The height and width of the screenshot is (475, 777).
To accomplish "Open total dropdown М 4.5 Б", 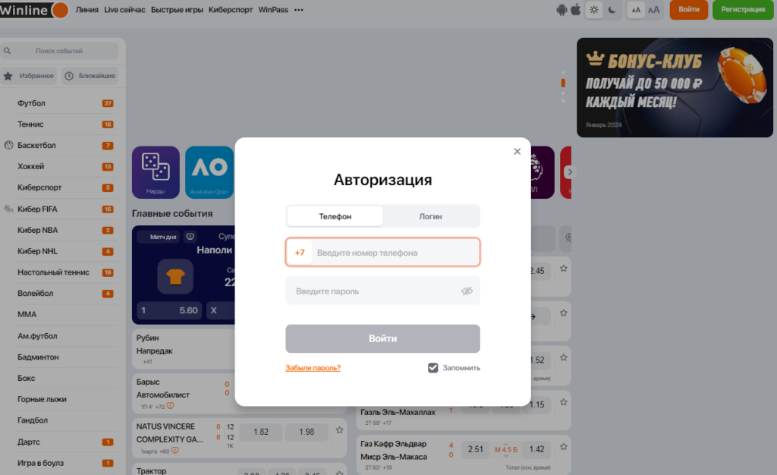I will point(506,449).
